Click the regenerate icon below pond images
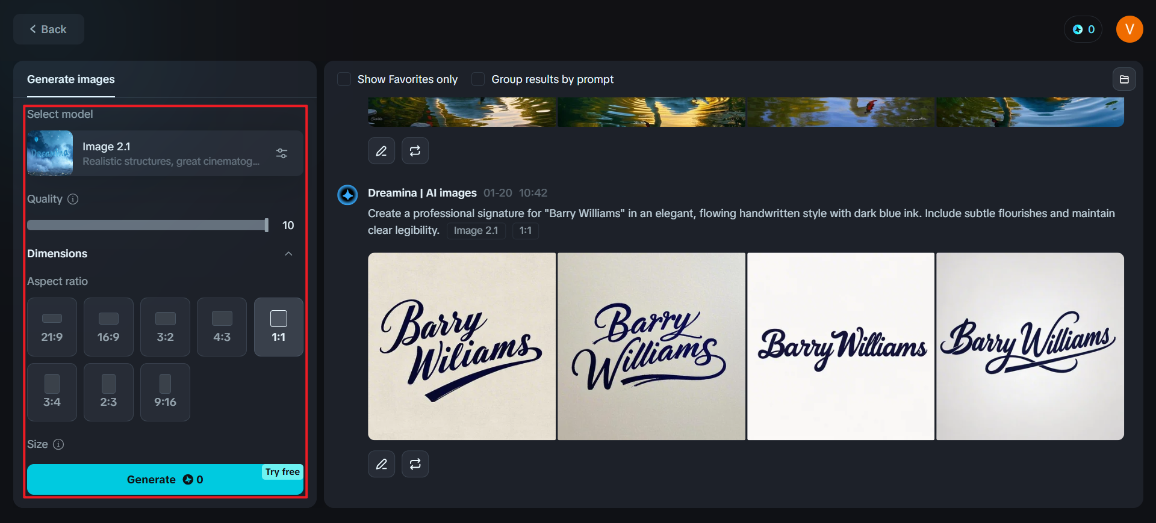 (x=415, y=151)
